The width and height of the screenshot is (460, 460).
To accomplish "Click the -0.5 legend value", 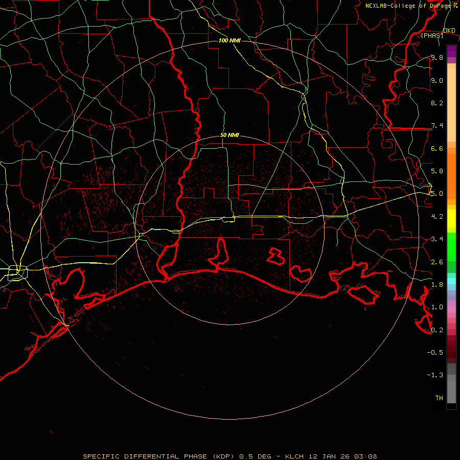I will [x=435, y=353].
